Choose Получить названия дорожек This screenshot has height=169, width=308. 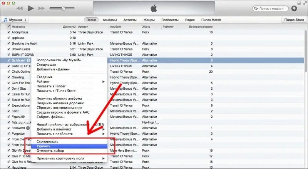pos(69,103)
